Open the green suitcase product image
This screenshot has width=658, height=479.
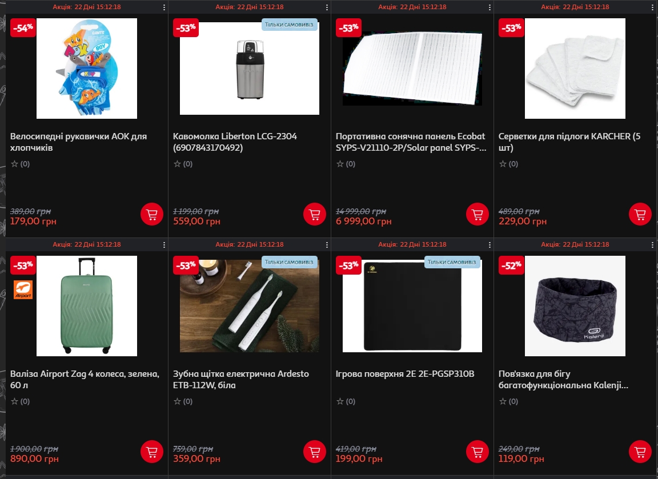[87, 306]
